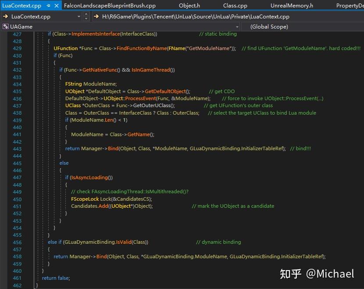The height and width of the screenshot is (289, 364).
Task: Click the "// bind!!!" comment
Action: coord(300,148)
